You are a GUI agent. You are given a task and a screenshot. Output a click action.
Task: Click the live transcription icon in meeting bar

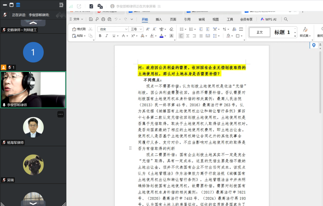click(100, 6)
